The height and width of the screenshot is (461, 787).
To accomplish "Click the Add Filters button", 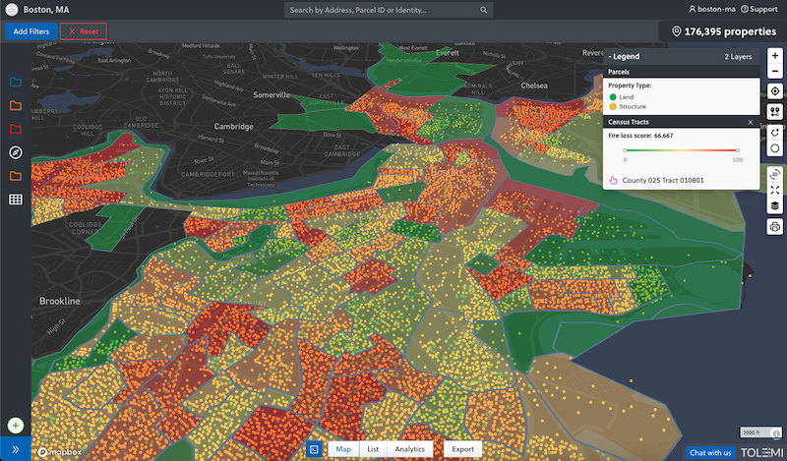I will tap(29, 31).
